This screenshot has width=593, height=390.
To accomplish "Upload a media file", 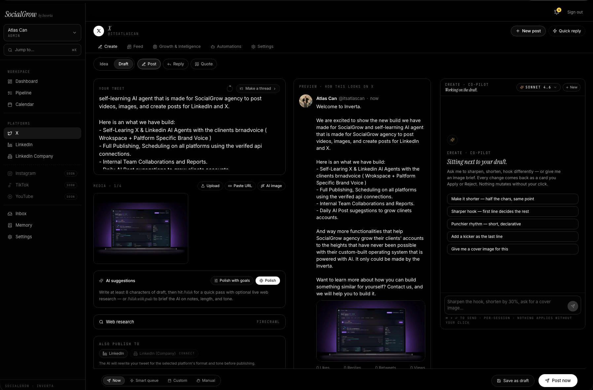I will [210, 186].
